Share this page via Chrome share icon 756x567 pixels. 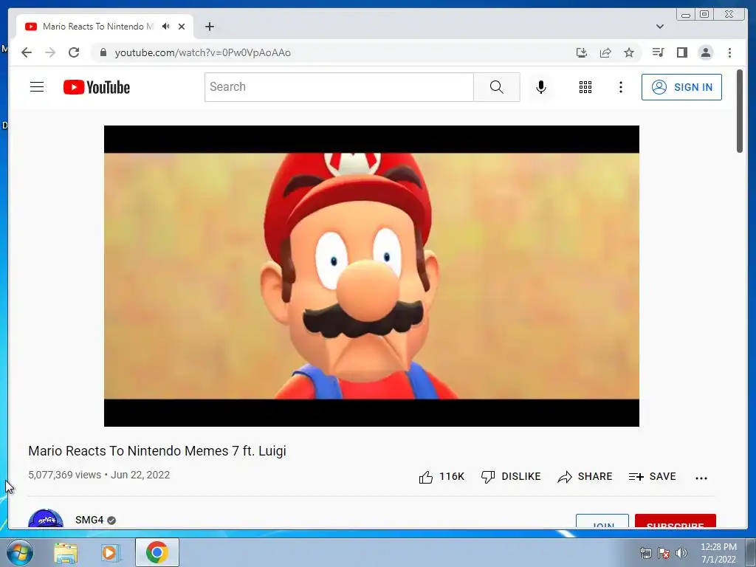point(605,52)
